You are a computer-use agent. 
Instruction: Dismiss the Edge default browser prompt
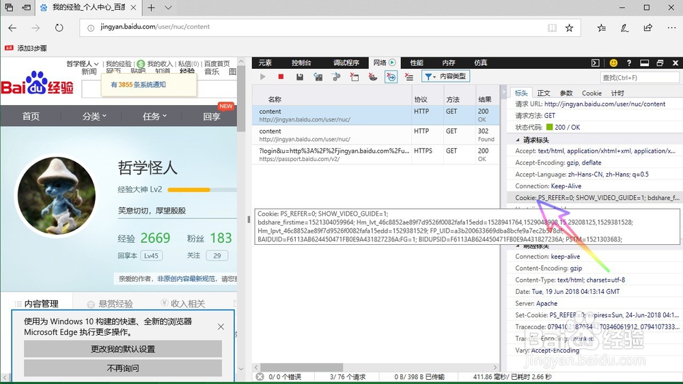tap(221, 327)
